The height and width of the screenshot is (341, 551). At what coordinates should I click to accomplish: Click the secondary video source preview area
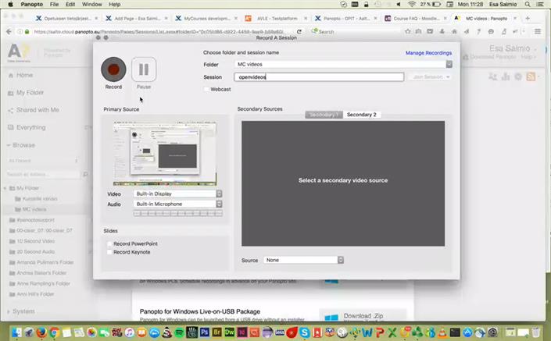[343, 183]
